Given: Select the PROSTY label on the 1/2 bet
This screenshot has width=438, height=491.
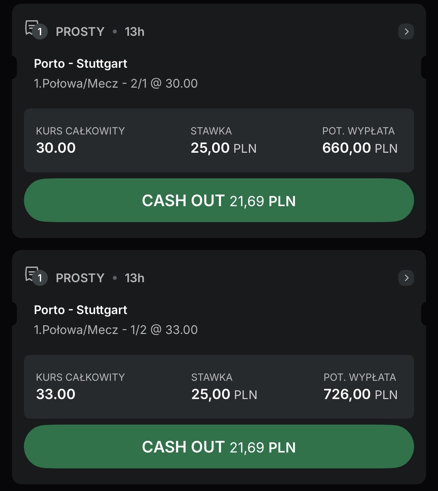Looking at the screenshot, I should coord(80,278).
